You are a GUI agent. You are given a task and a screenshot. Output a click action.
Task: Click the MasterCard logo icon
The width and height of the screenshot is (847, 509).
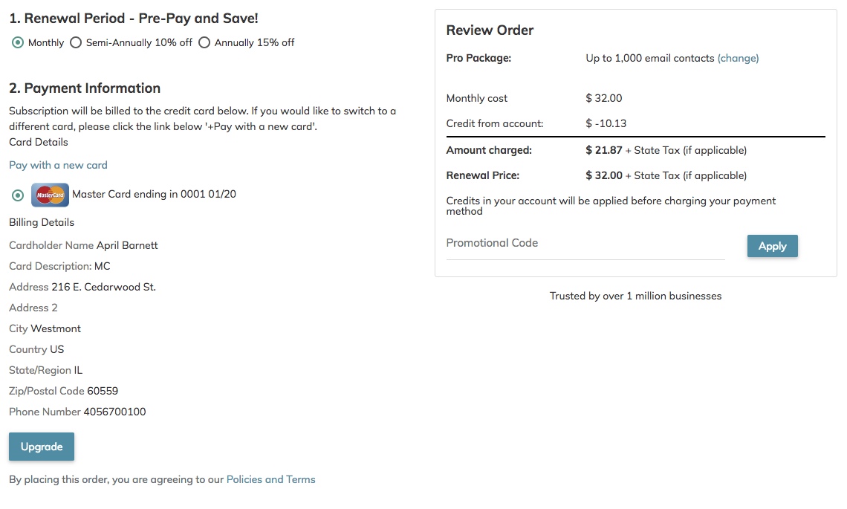[51, 195]
